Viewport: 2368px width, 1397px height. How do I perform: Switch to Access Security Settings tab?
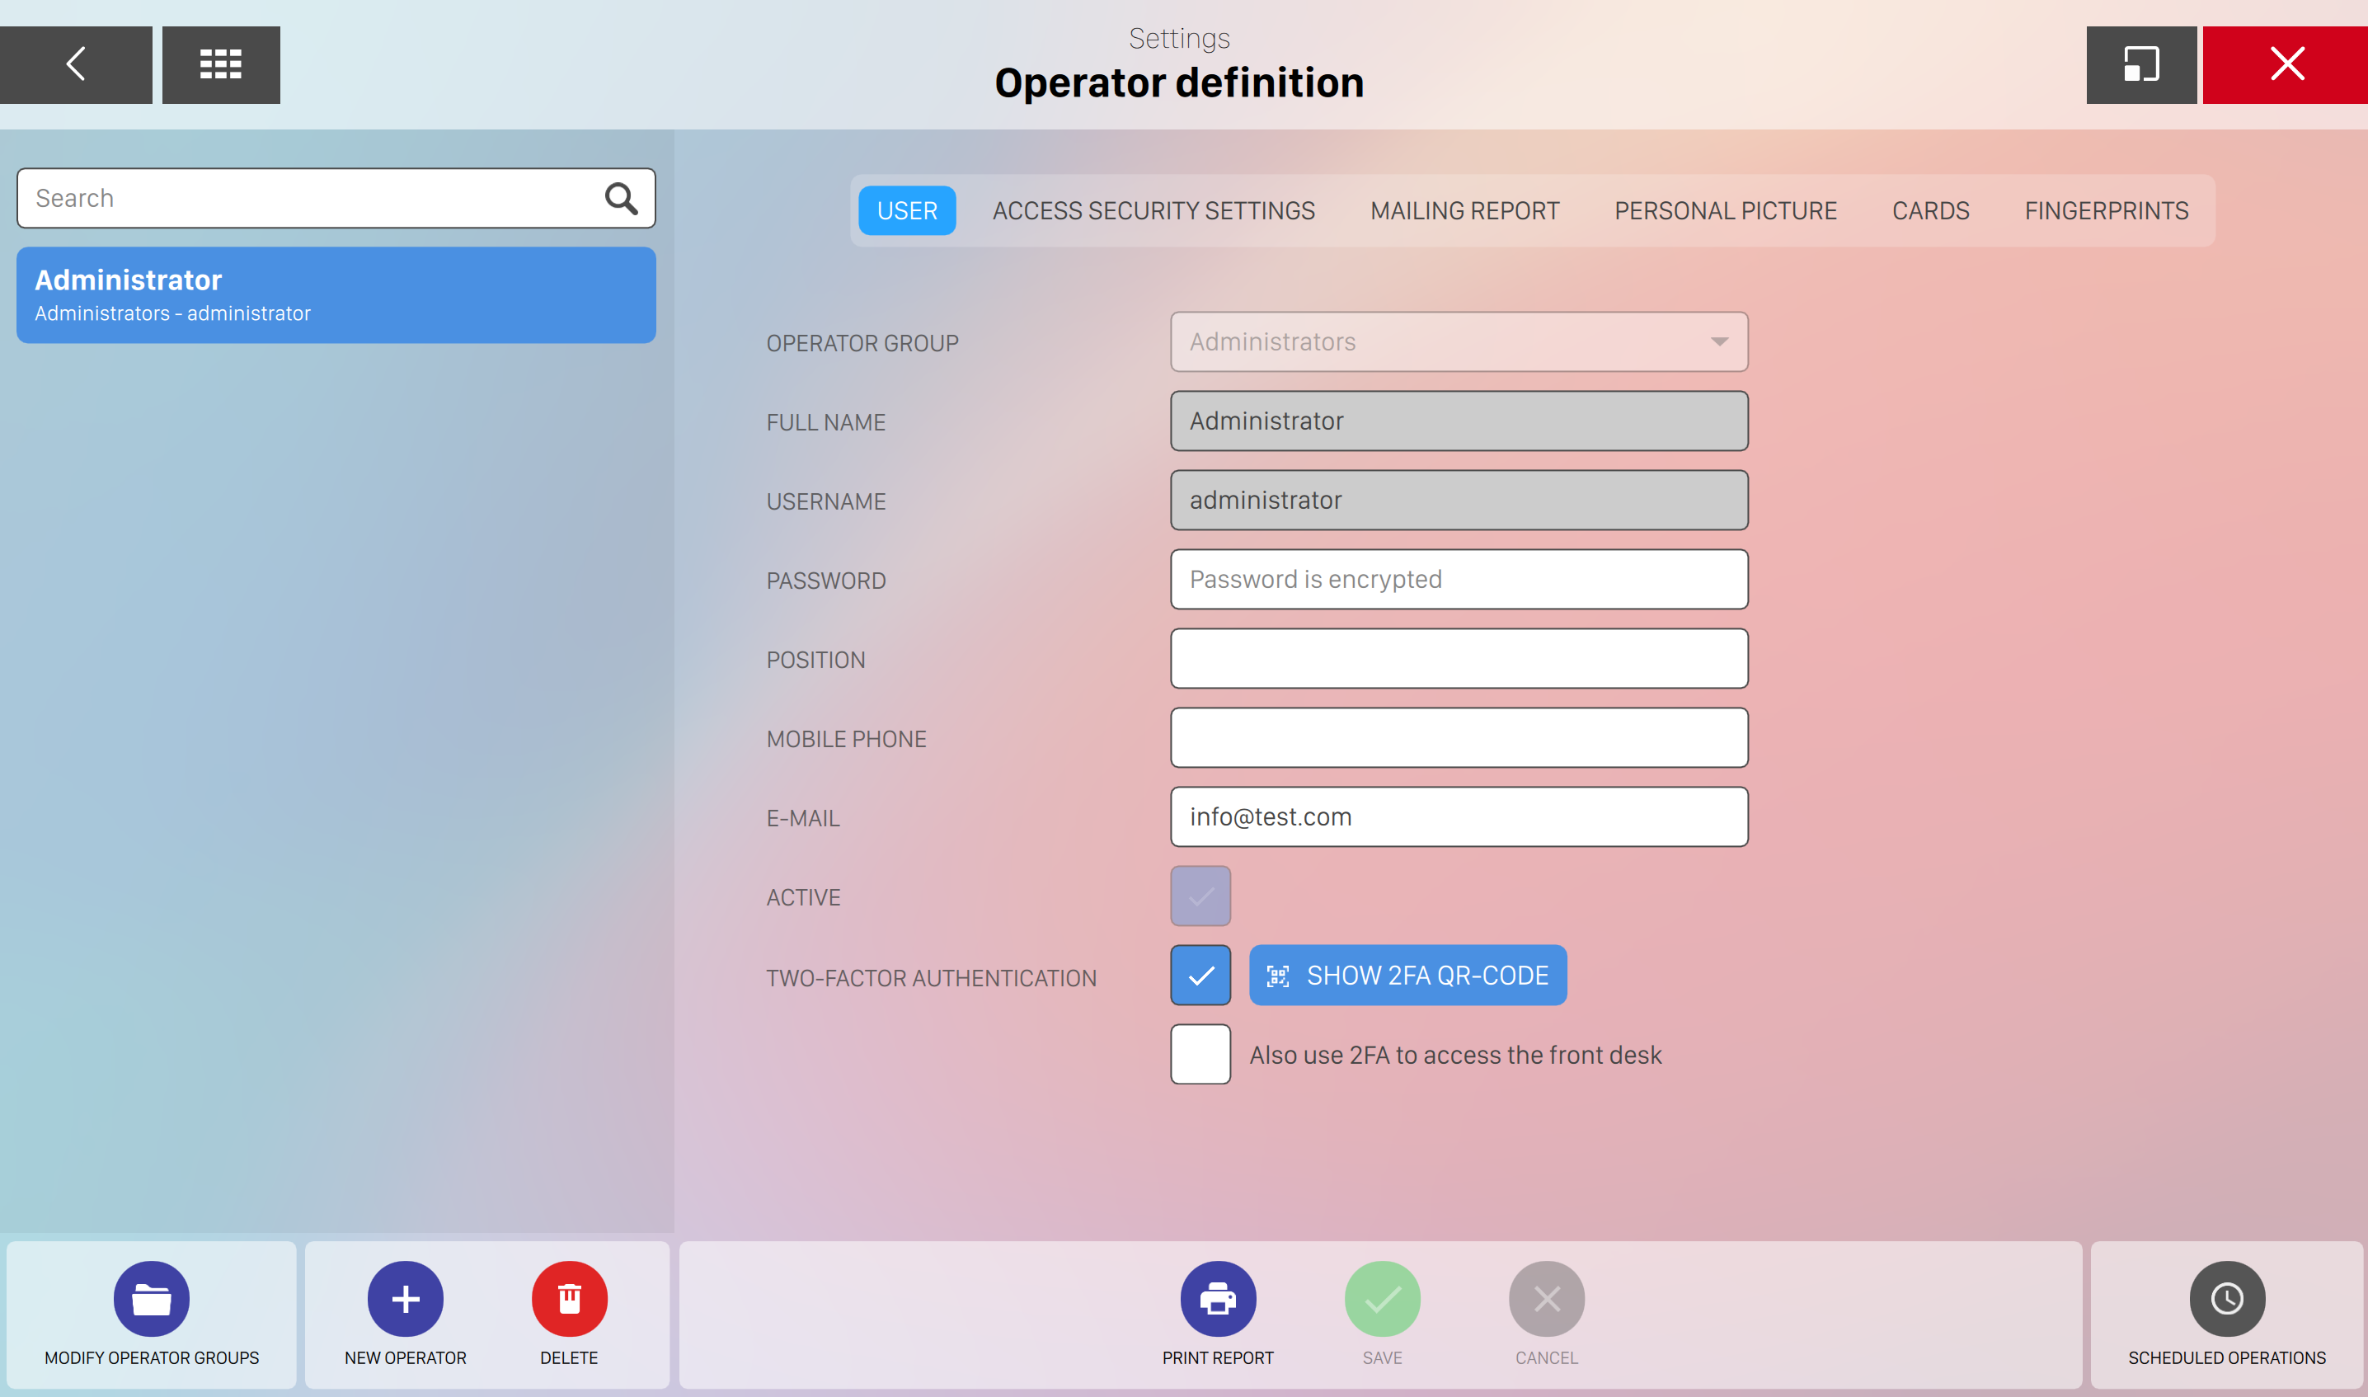click(1153, 210)
